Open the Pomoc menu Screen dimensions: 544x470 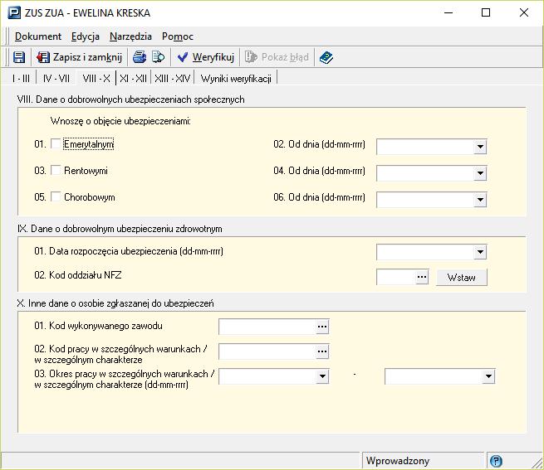177,36
